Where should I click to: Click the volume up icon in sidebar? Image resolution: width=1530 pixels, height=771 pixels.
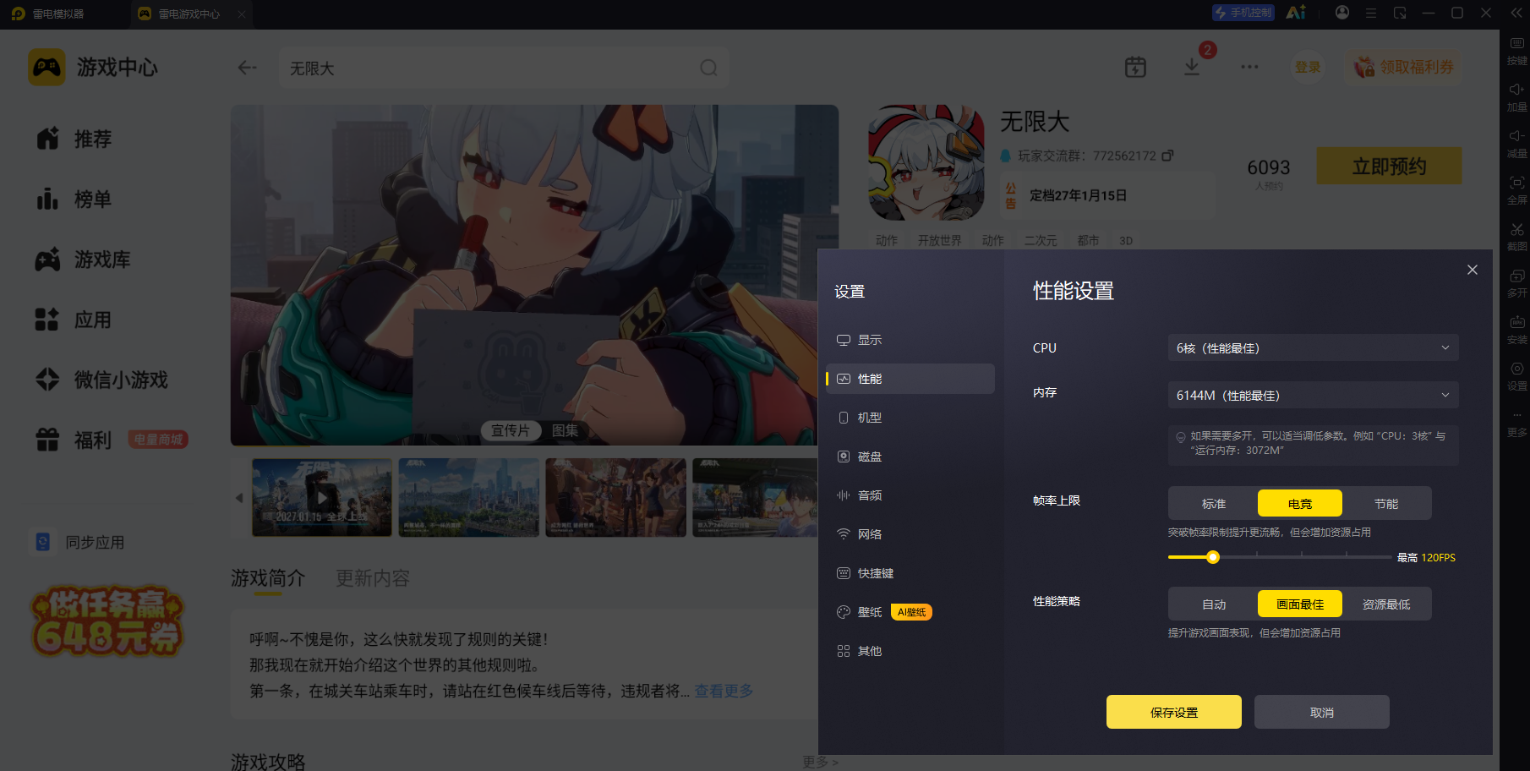pos(1516,89)
